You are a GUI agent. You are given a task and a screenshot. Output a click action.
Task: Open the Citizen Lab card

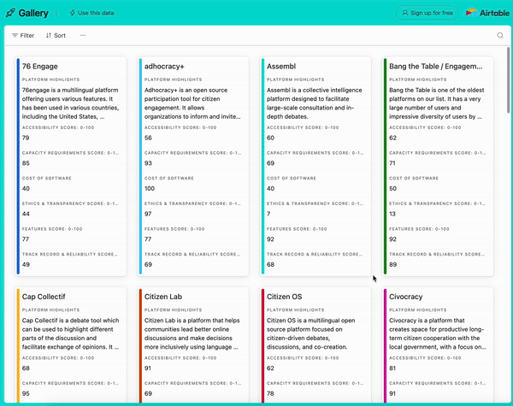click(x=193, y=345)
